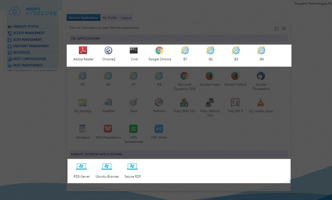This screenshot has height=200, width=332.
Task: Open ONEGATE STATUS sidebar menu
Action: (x=33, y=27)
